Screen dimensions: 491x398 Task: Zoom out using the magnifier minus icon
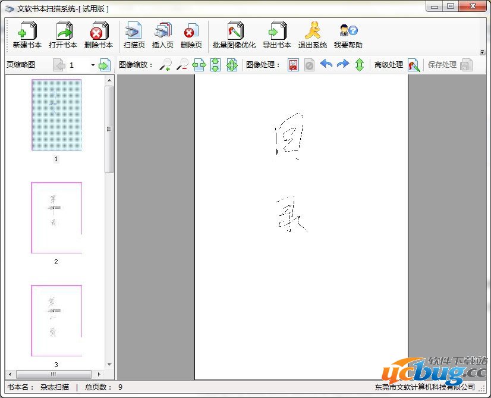click(182, 65)
